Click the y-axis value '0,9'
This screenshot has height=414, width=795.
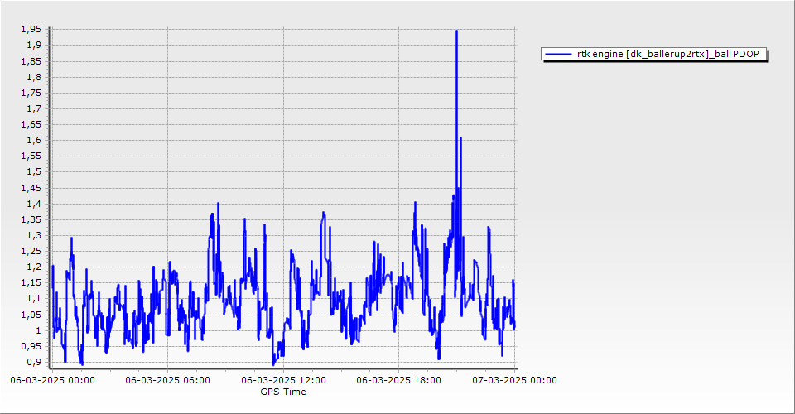tap(34, 363)
